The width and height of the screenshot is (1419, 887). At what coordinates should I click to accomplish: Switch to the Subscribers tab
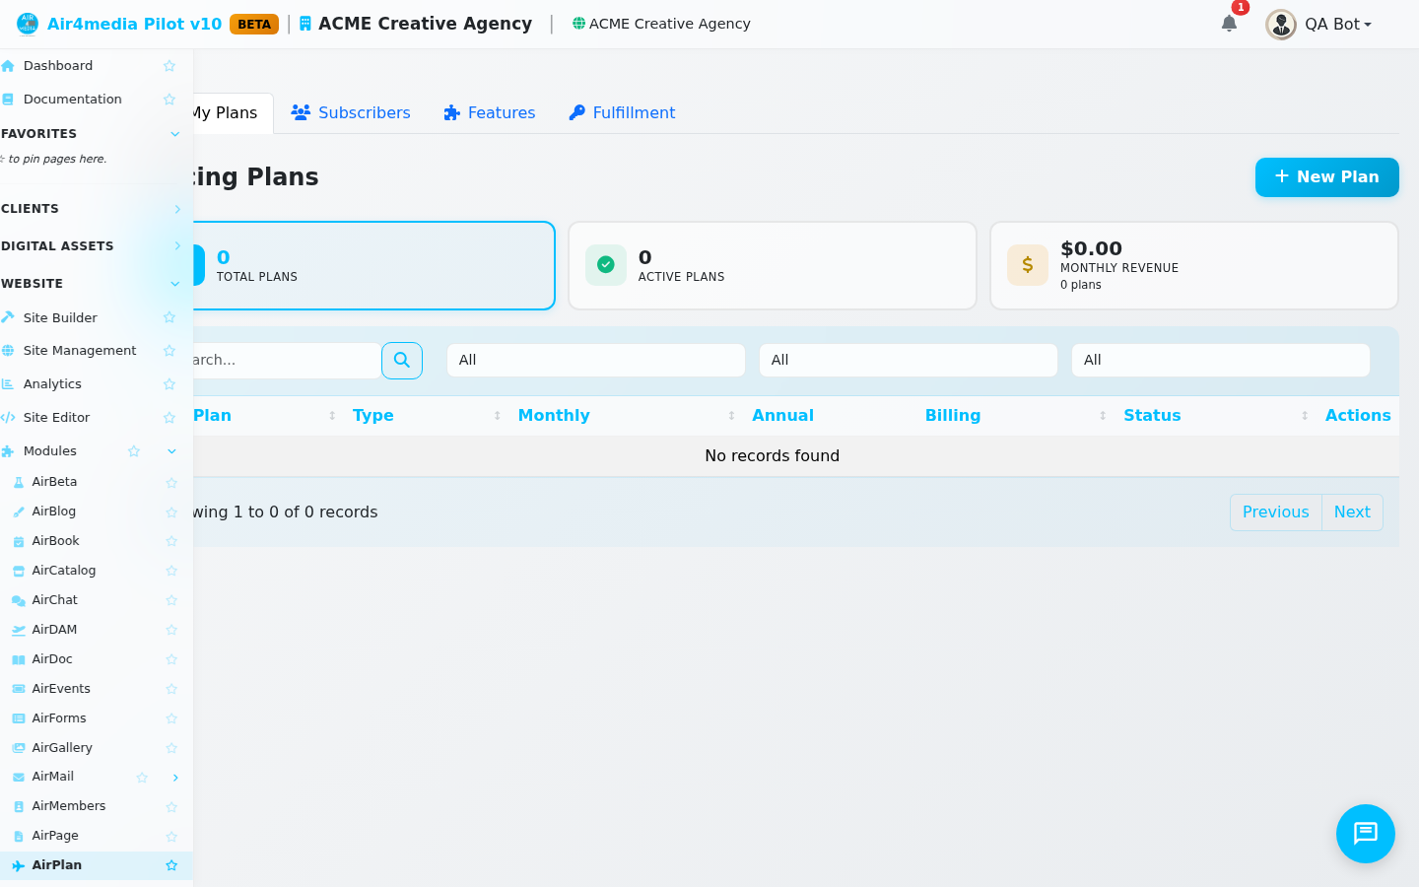[351, 113]
